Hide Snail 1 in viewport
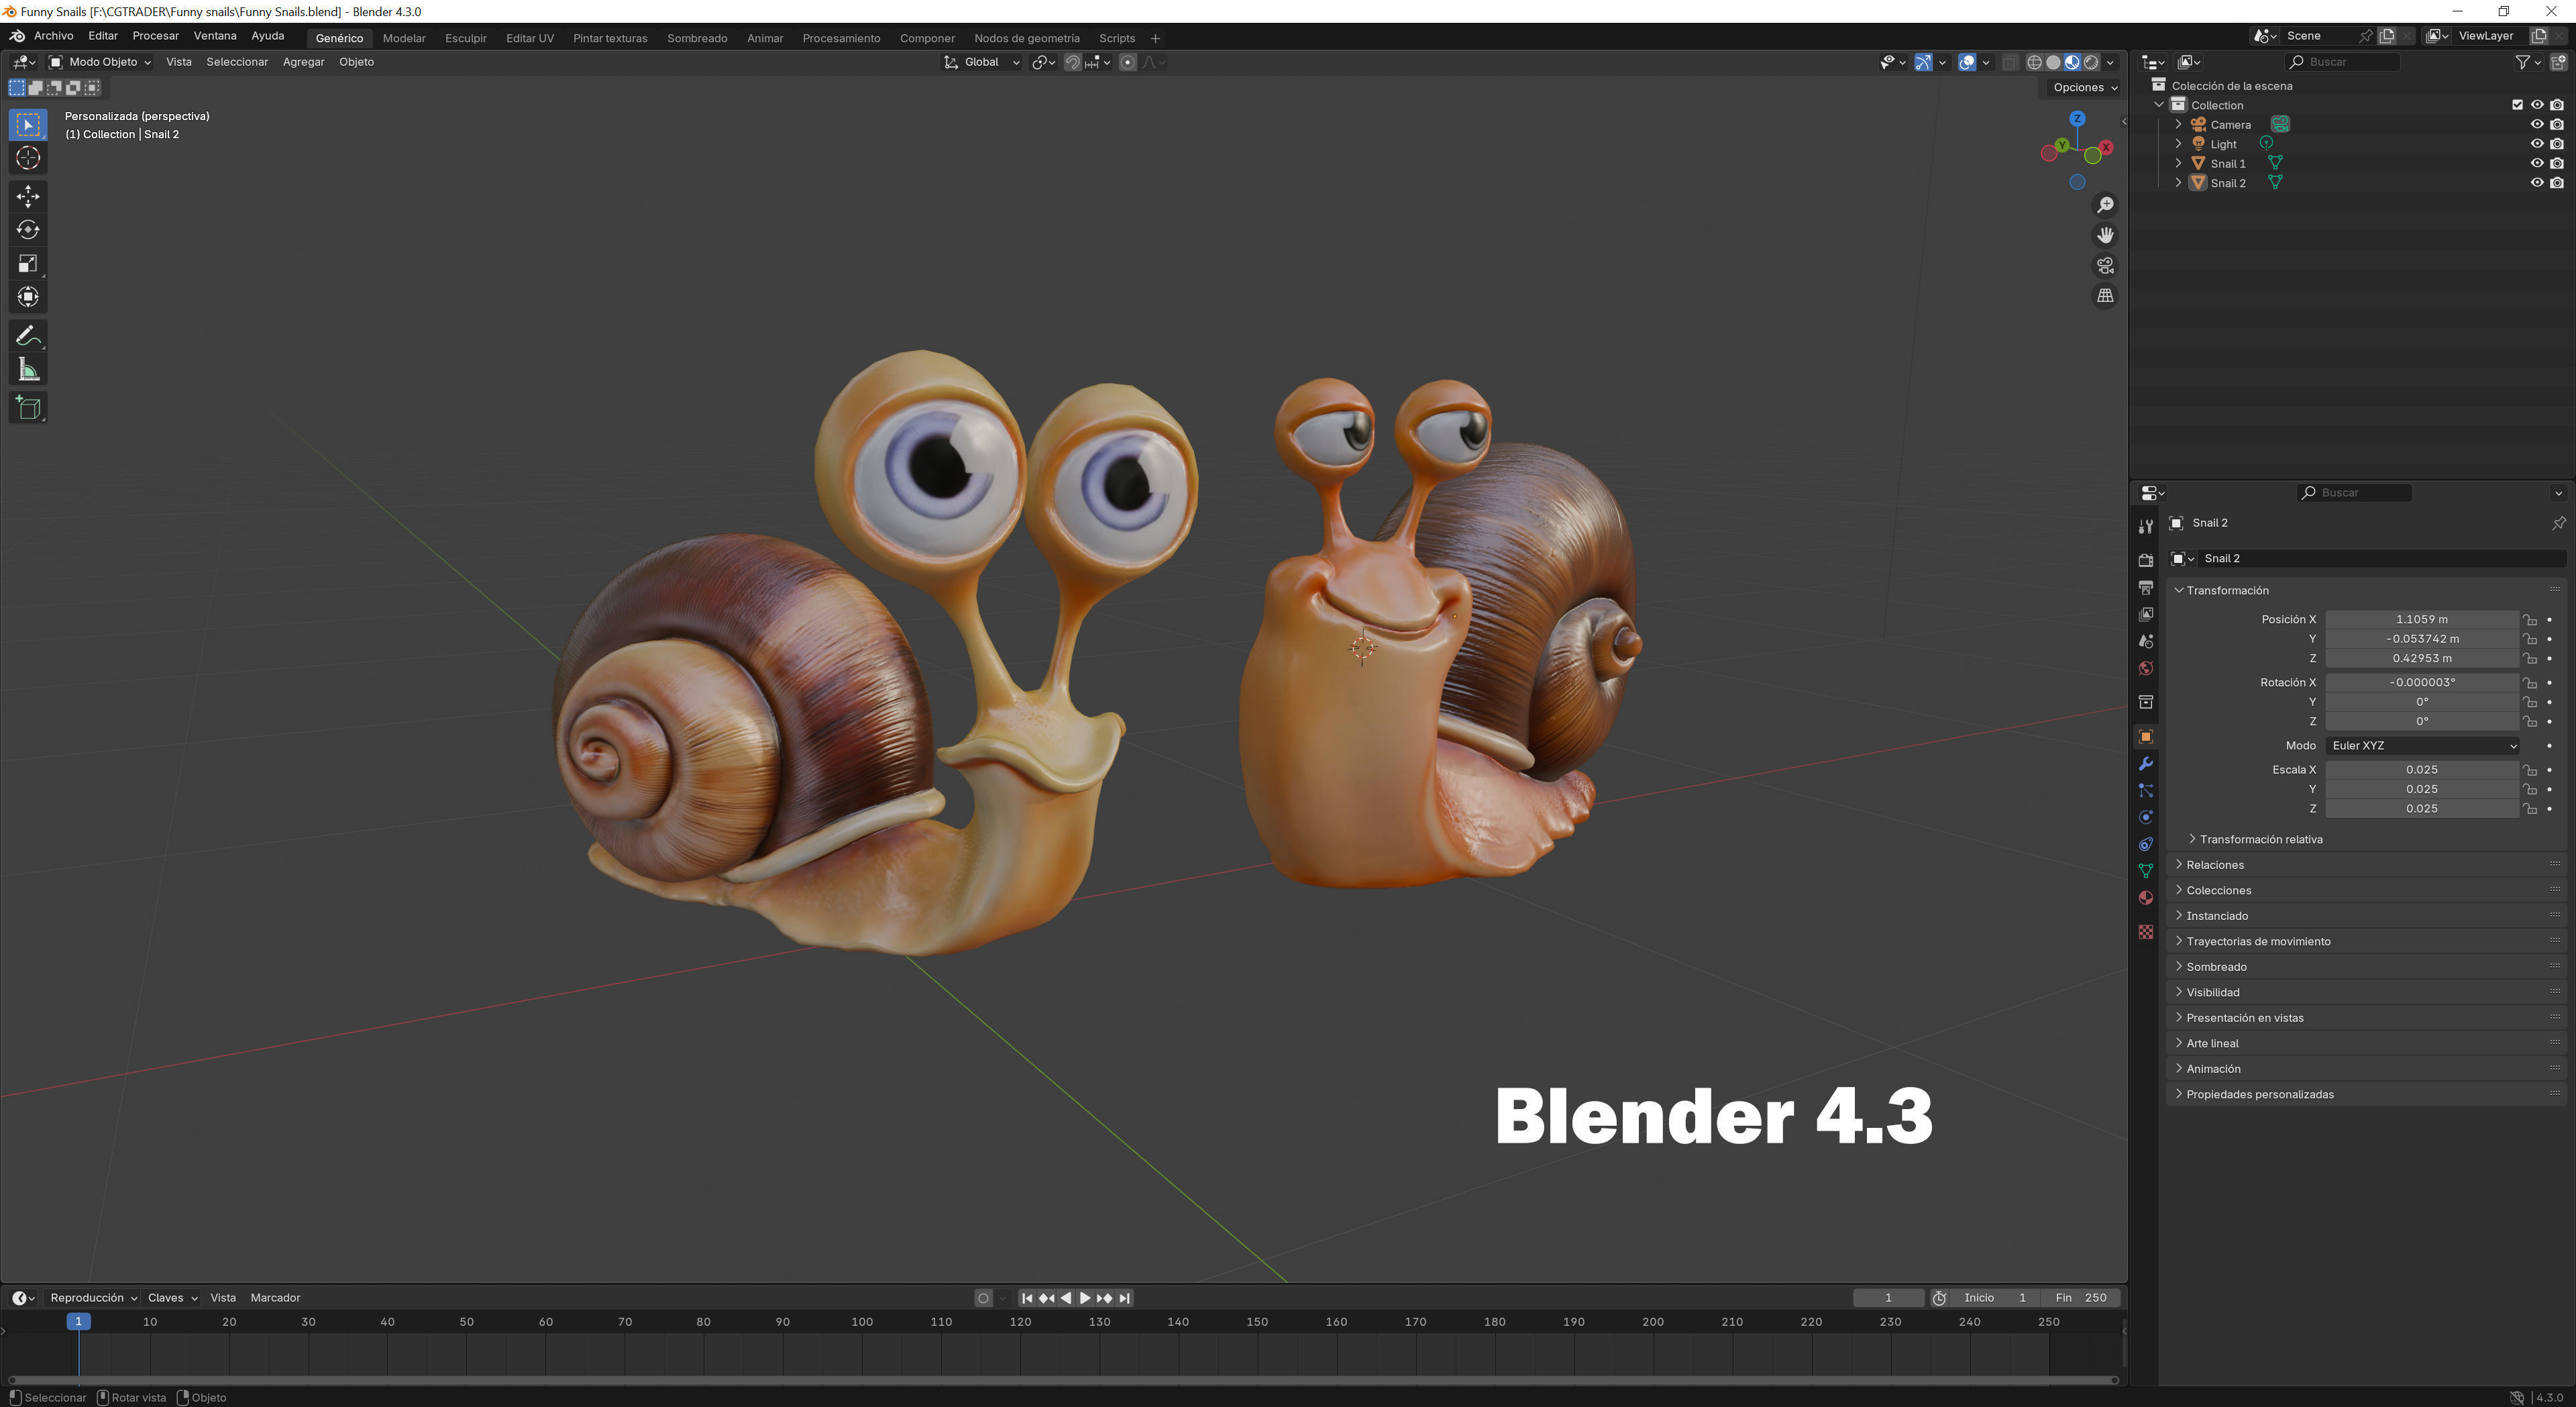Viewport: 2576px width, 1407px height. click(2536, 164)
